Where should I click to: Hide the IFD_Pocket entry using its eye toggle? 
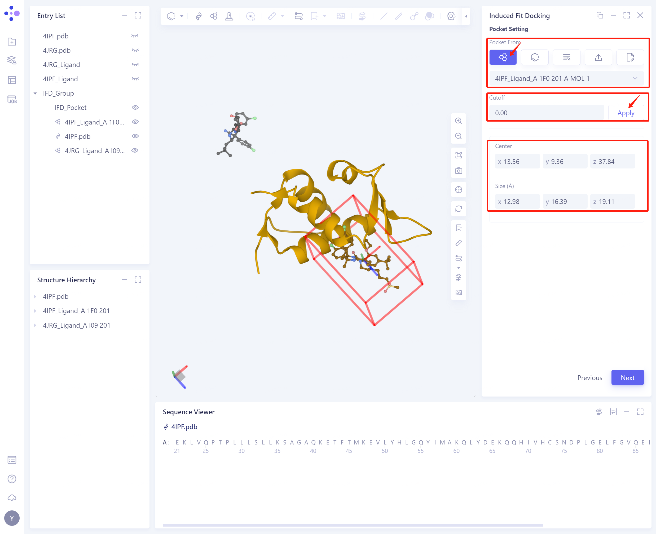pyautogui.click(x=135, y=107)
